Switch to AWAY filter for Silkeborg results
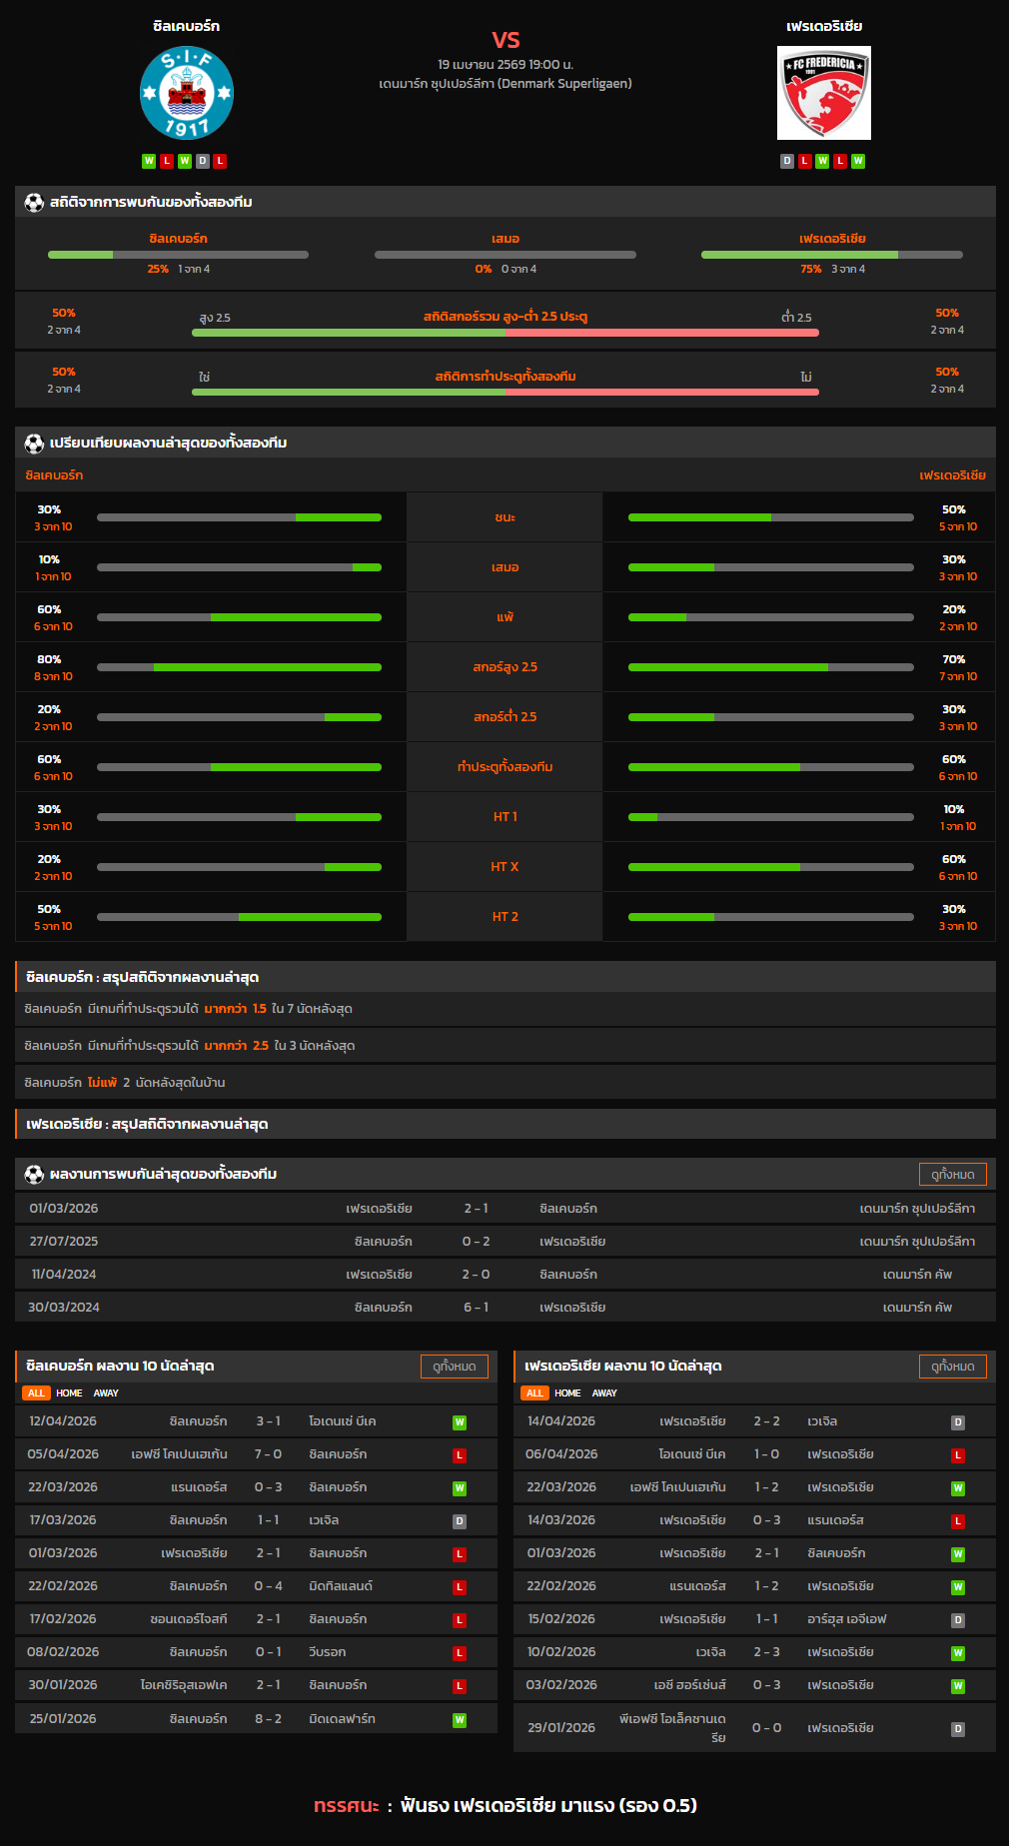The width and height of the screenshot is (1009, 1846). tap(106, 1393)
